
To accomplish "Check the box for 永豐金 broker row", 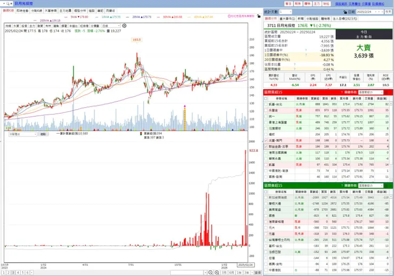I will pos(266,110).
